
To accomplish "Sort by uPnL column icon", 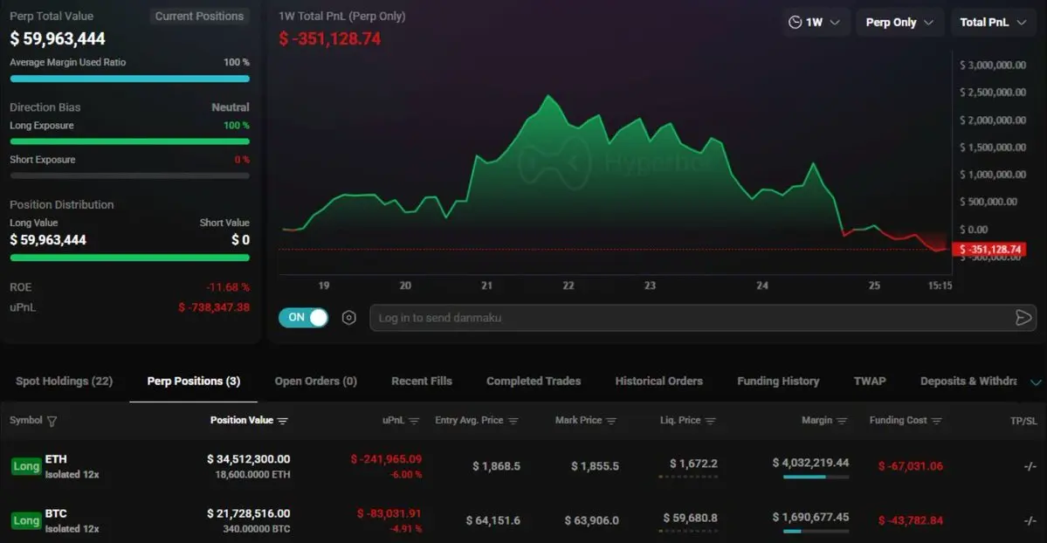I will coord(414,421).
